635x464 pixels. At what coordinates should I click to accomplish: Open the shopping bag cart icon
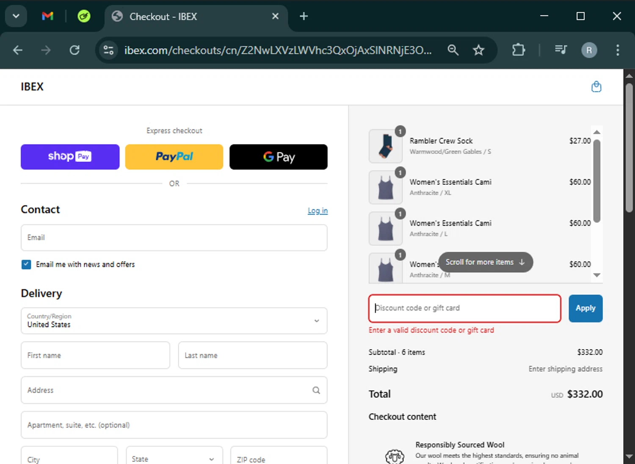click(596, 86)
